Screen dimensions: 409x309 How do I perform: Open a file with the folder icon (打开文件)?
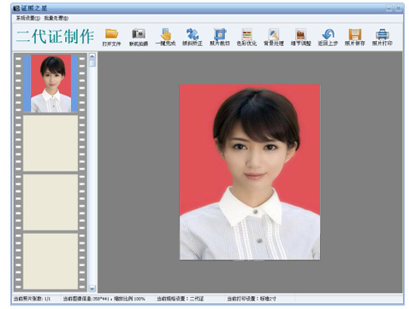(111, 38)
